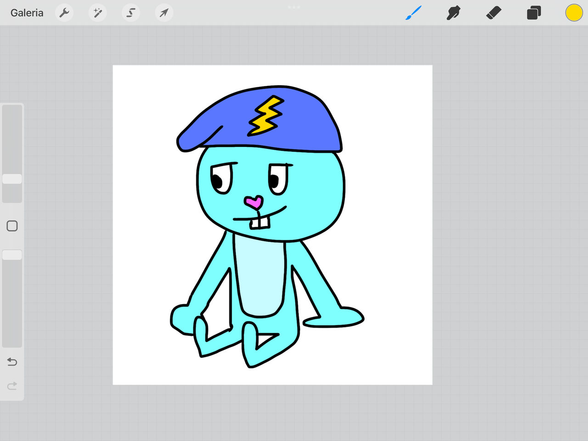
Task: Click the brush size slider handle
Action: [12, 179]
